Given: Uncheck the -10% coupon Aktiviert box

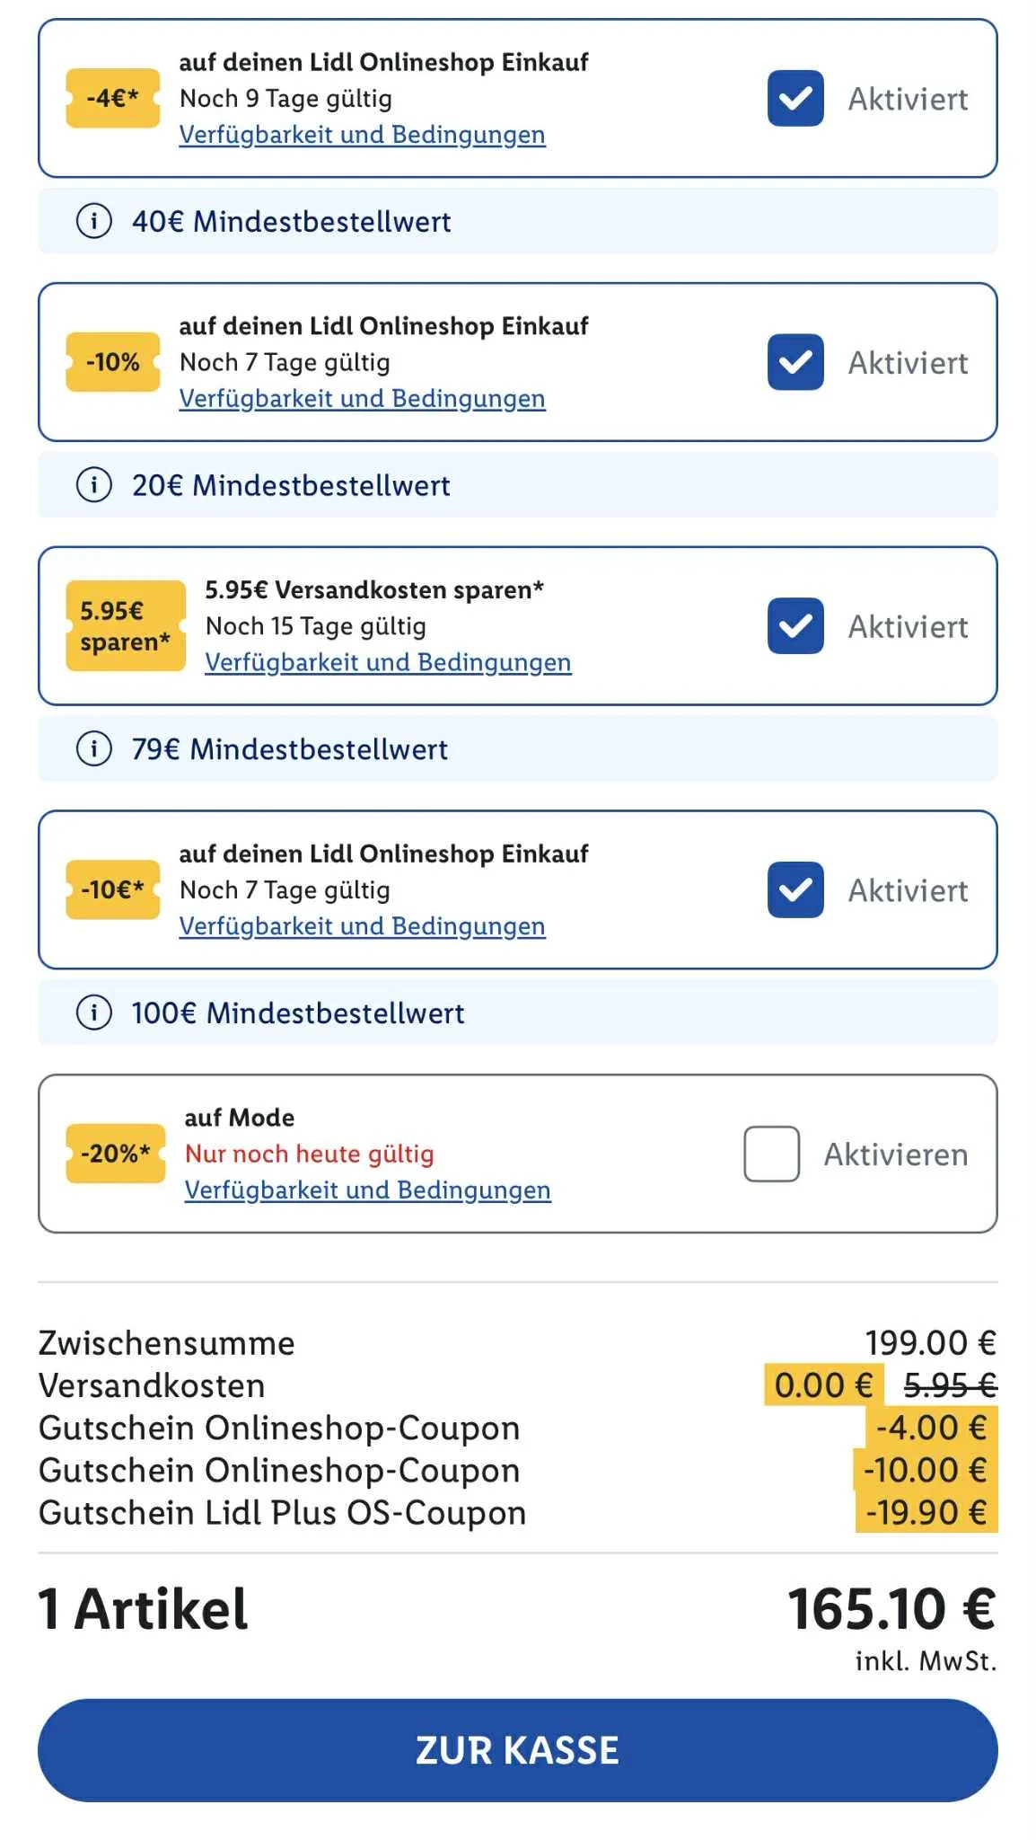Looking at the screenshot, I should (x=794, y=362).
